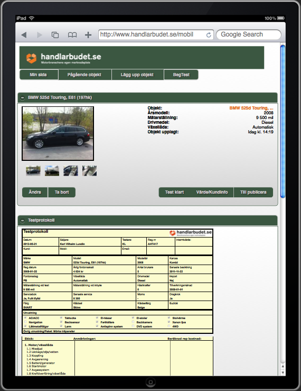Open the bookmarks book icon
301x391 pixels.
click(x=72, y=35)
